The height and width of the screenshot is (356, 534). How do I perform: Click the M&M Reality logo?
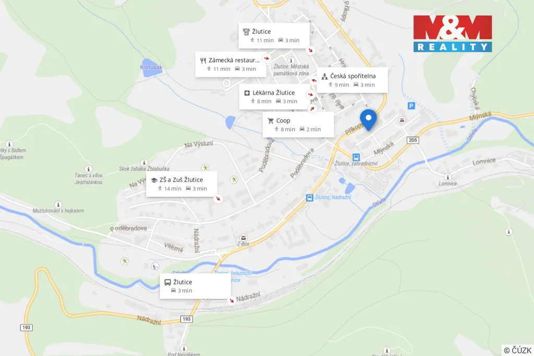453,33
